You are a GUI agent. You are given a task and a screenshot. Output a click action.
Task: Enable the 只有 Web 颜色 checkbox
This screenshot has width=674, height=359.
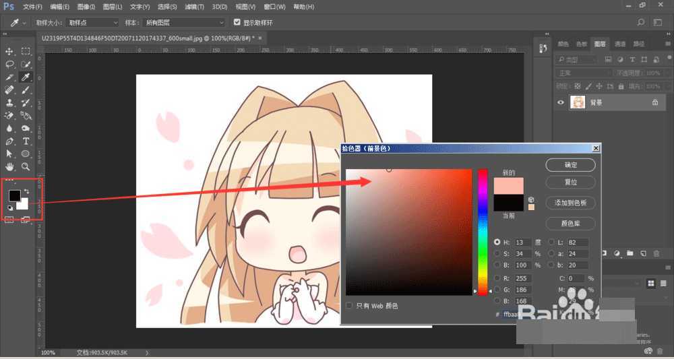(349, 306)
